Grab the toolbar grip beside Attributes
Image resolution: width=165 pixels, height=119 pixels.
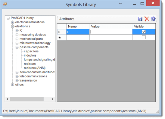[57, 19]
